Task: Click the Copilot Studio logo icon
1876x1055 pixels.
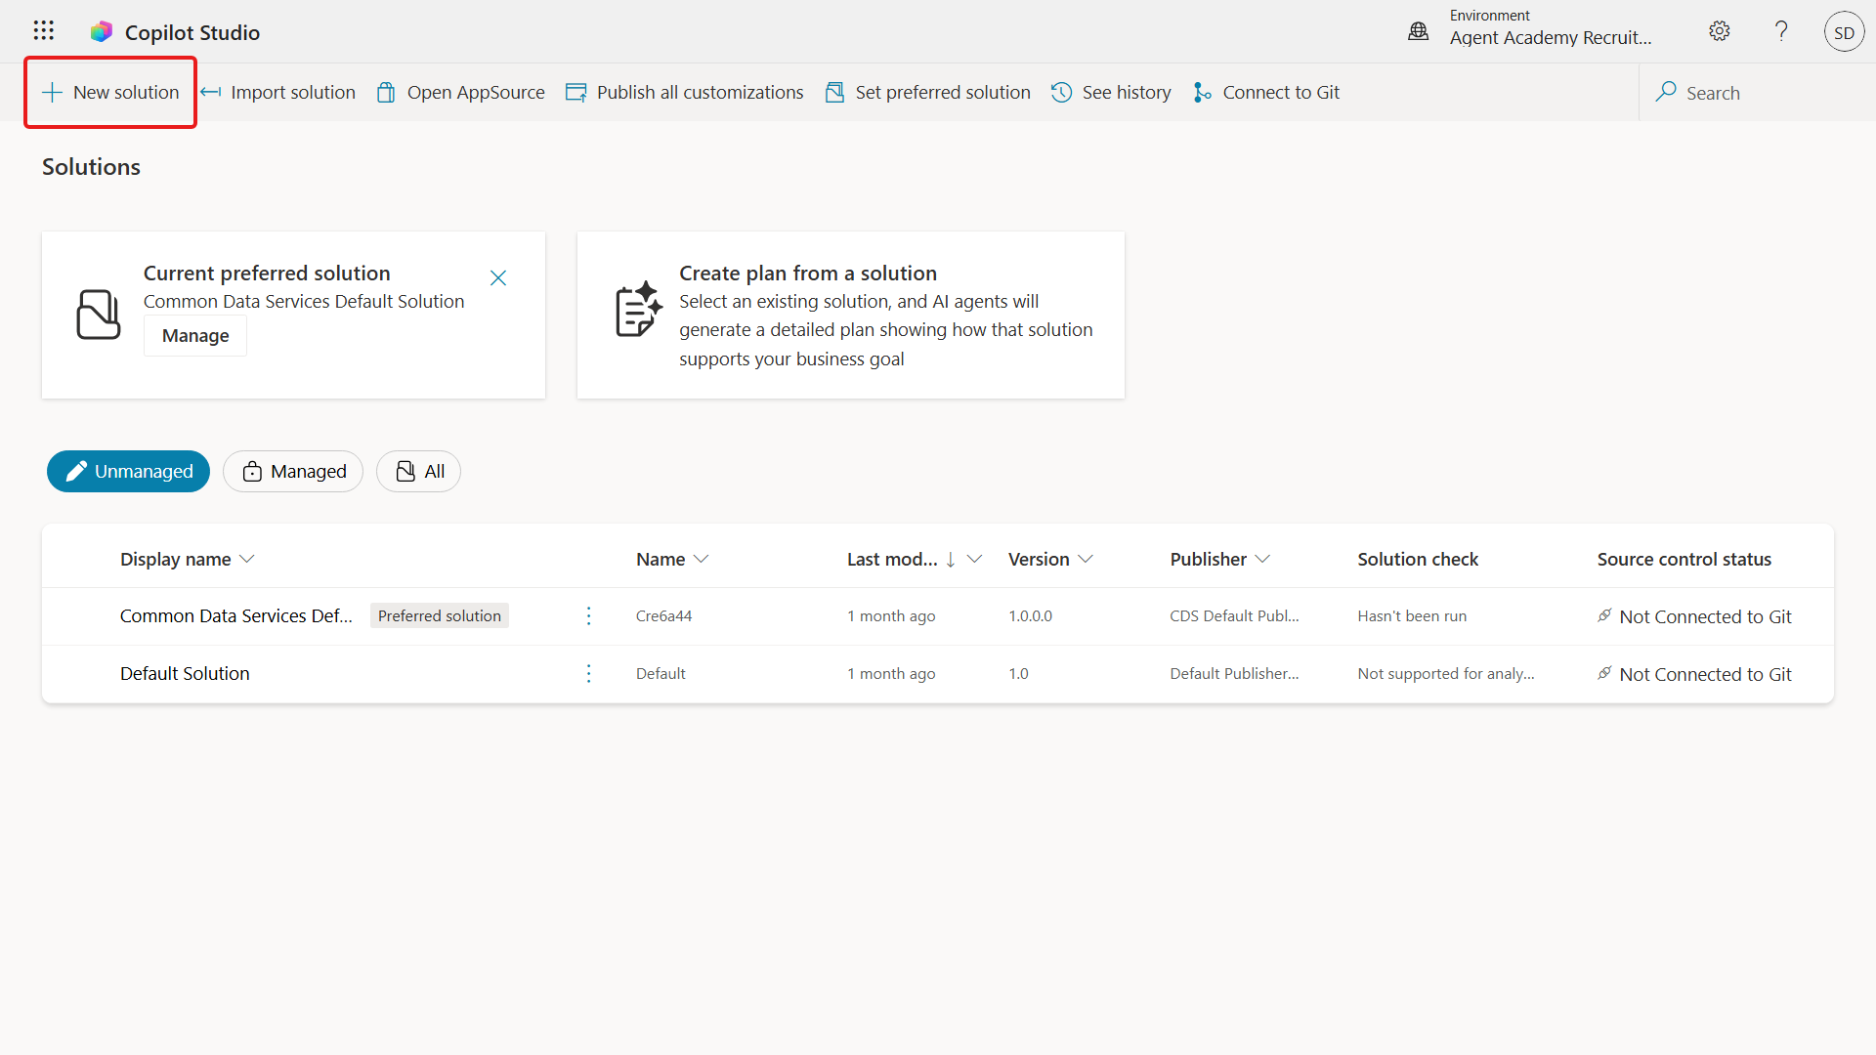Action: coord(102,32)
